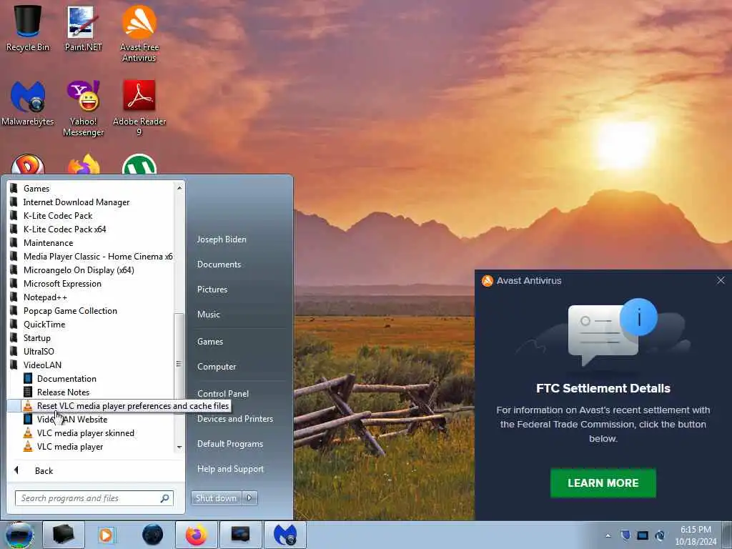This screenshot has width=732, height=549.
Task: Select the Adobe Reader 9 desktop icon
Action: (x=139, y=109)
